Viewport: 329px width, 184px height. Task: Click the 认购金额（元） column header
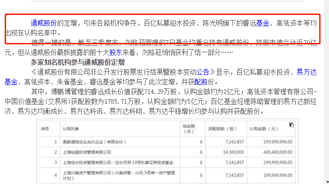pyautogui.click(x=264, y=129)
